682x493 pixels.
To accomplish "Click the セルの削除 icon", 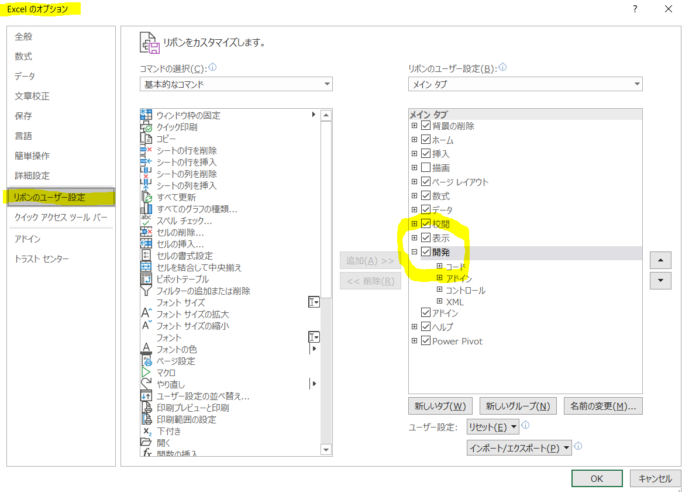I will pyautogui.click(x=146, y=232).
